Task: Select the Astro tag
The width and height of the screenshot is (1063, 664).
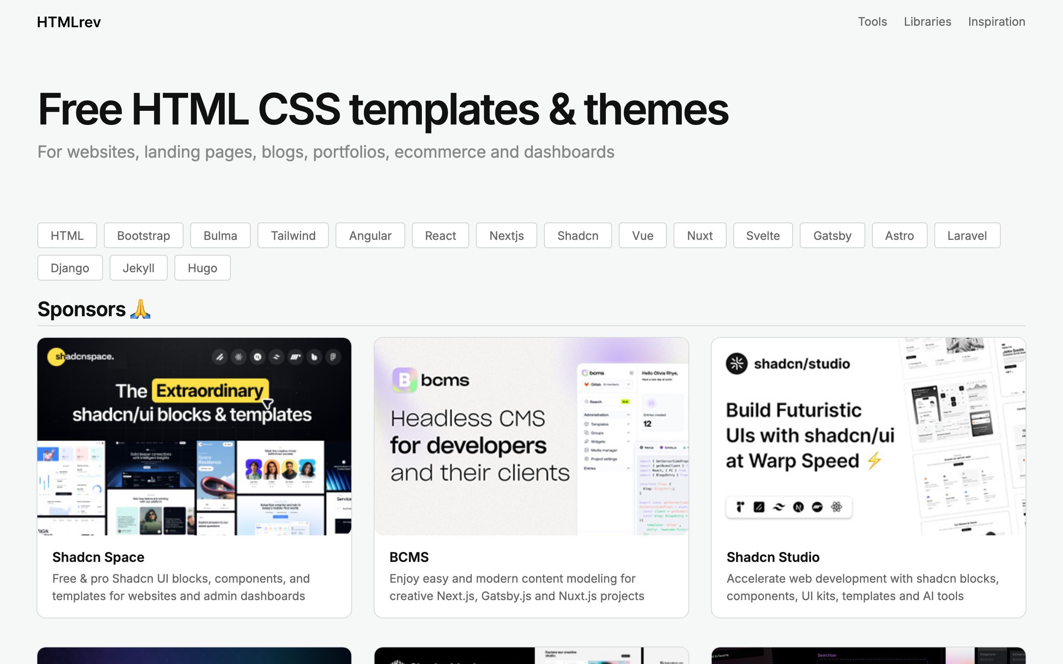Action: click(899, 235)
